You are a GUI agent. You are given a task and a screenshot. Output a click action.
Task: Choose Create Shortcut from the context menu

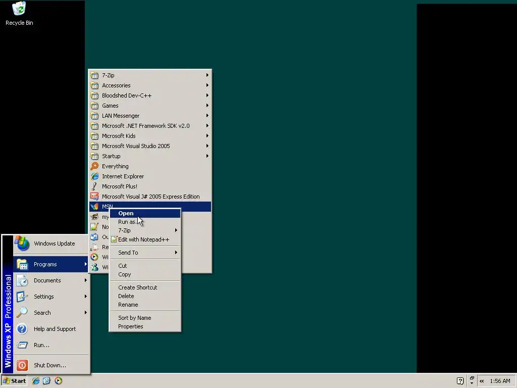coord(145,287)
